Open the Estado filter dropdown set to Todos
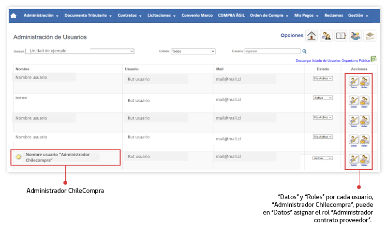Screen dimensions: 387x230 (193, 51)
